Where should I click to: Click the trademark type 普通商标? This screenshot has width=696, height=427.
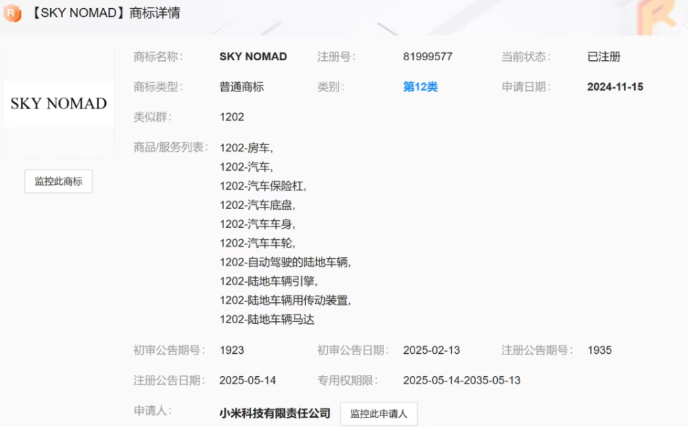pyautogui.click(x=241, y=87)
